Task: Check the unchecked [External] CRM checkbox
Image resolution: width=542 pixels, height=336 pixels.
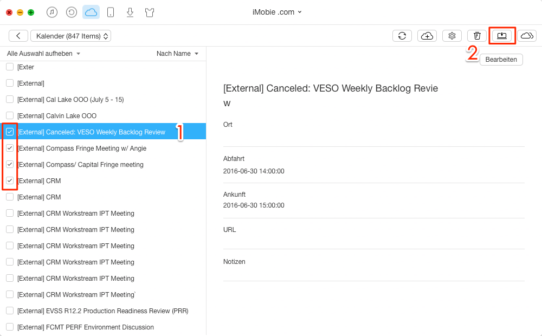Action: point(10,197)
